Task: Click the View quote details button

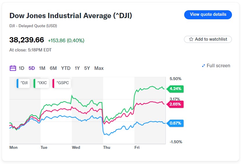Action: (x=208, y=15)
